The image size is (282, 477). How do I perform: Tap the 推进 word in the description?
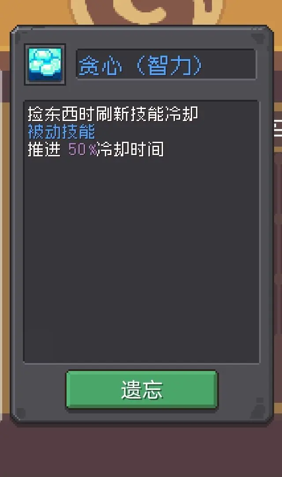pyautogui.click(x=45, y=149)
